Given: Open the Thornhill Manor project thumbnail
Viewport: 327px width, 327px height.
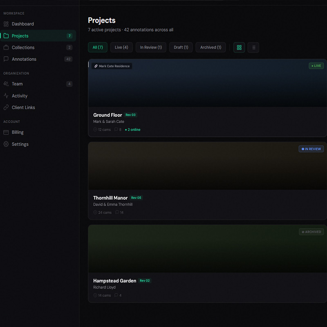Looking at the screenshot, I should tap(207, 166).
